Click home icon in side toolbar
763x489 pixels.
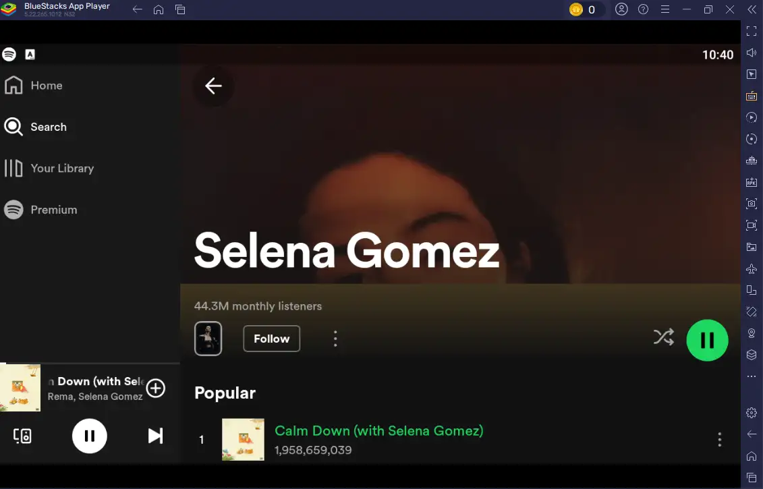(x=752, y=456)
